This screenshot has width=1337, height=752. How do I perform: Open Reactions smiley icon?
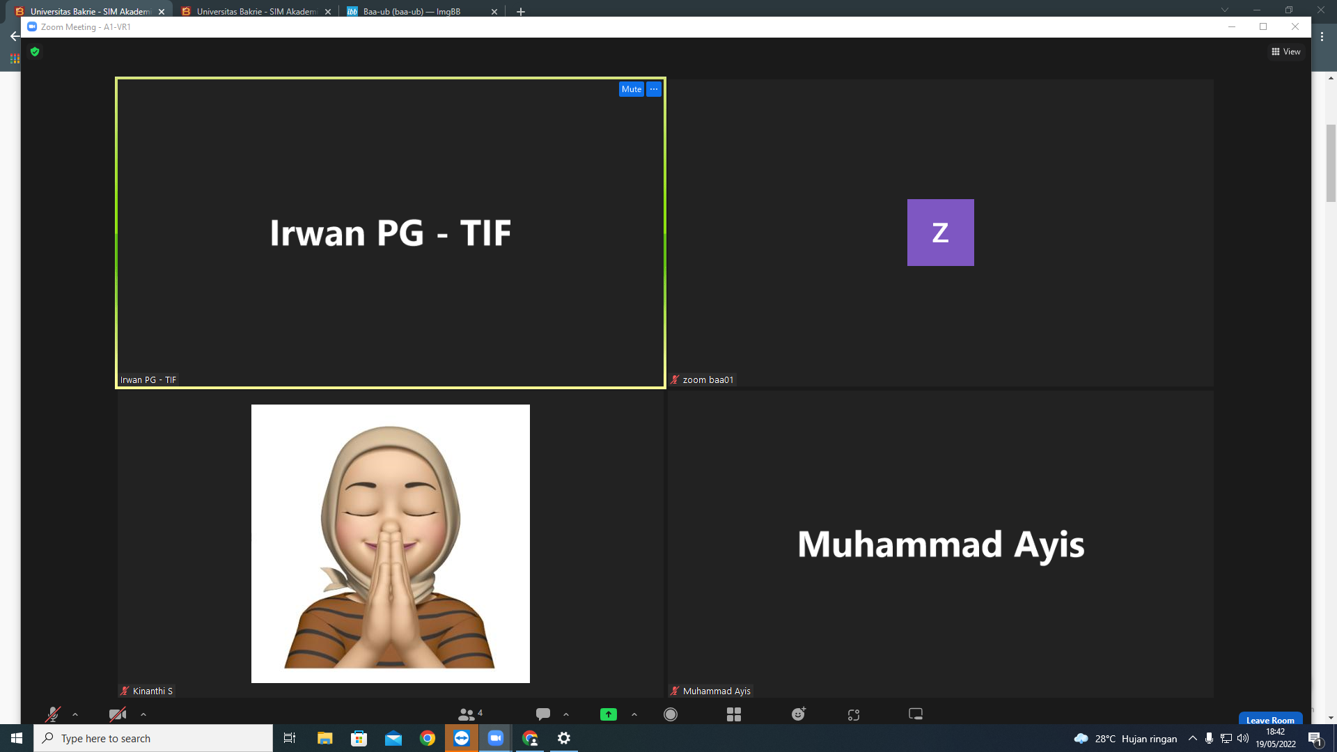click(x=799, y=714)
